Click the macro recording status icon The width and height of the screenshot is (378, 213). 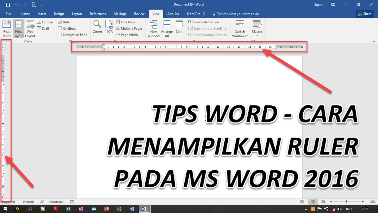[x=71, y=202]
